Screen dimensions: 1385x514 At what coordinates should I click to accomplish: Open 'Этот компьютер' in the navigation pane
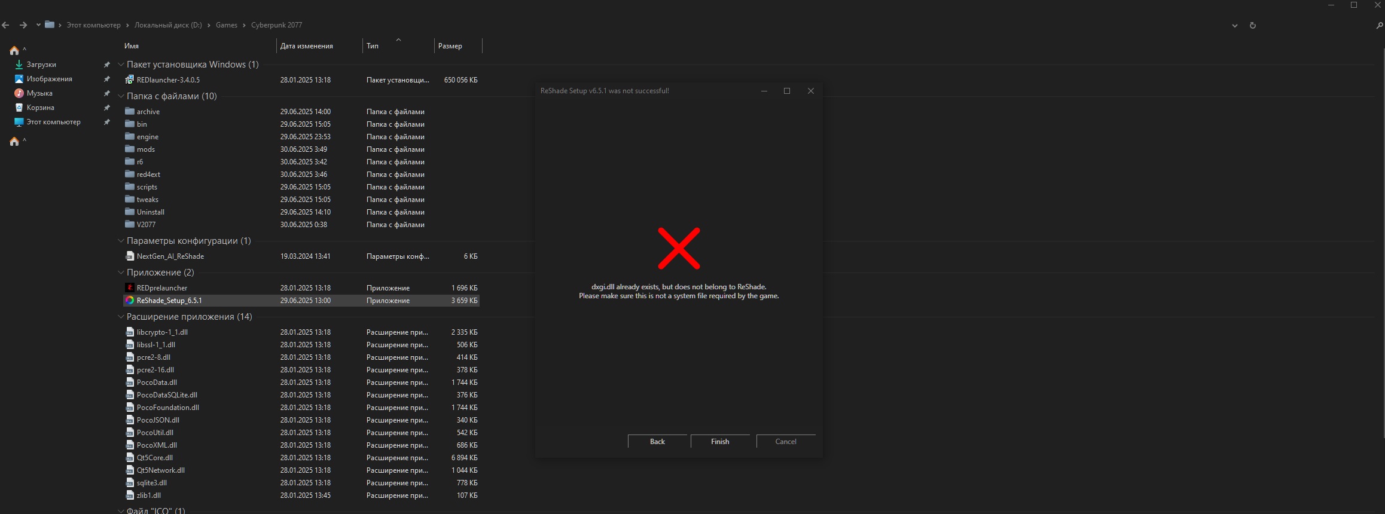click(53, 122)
